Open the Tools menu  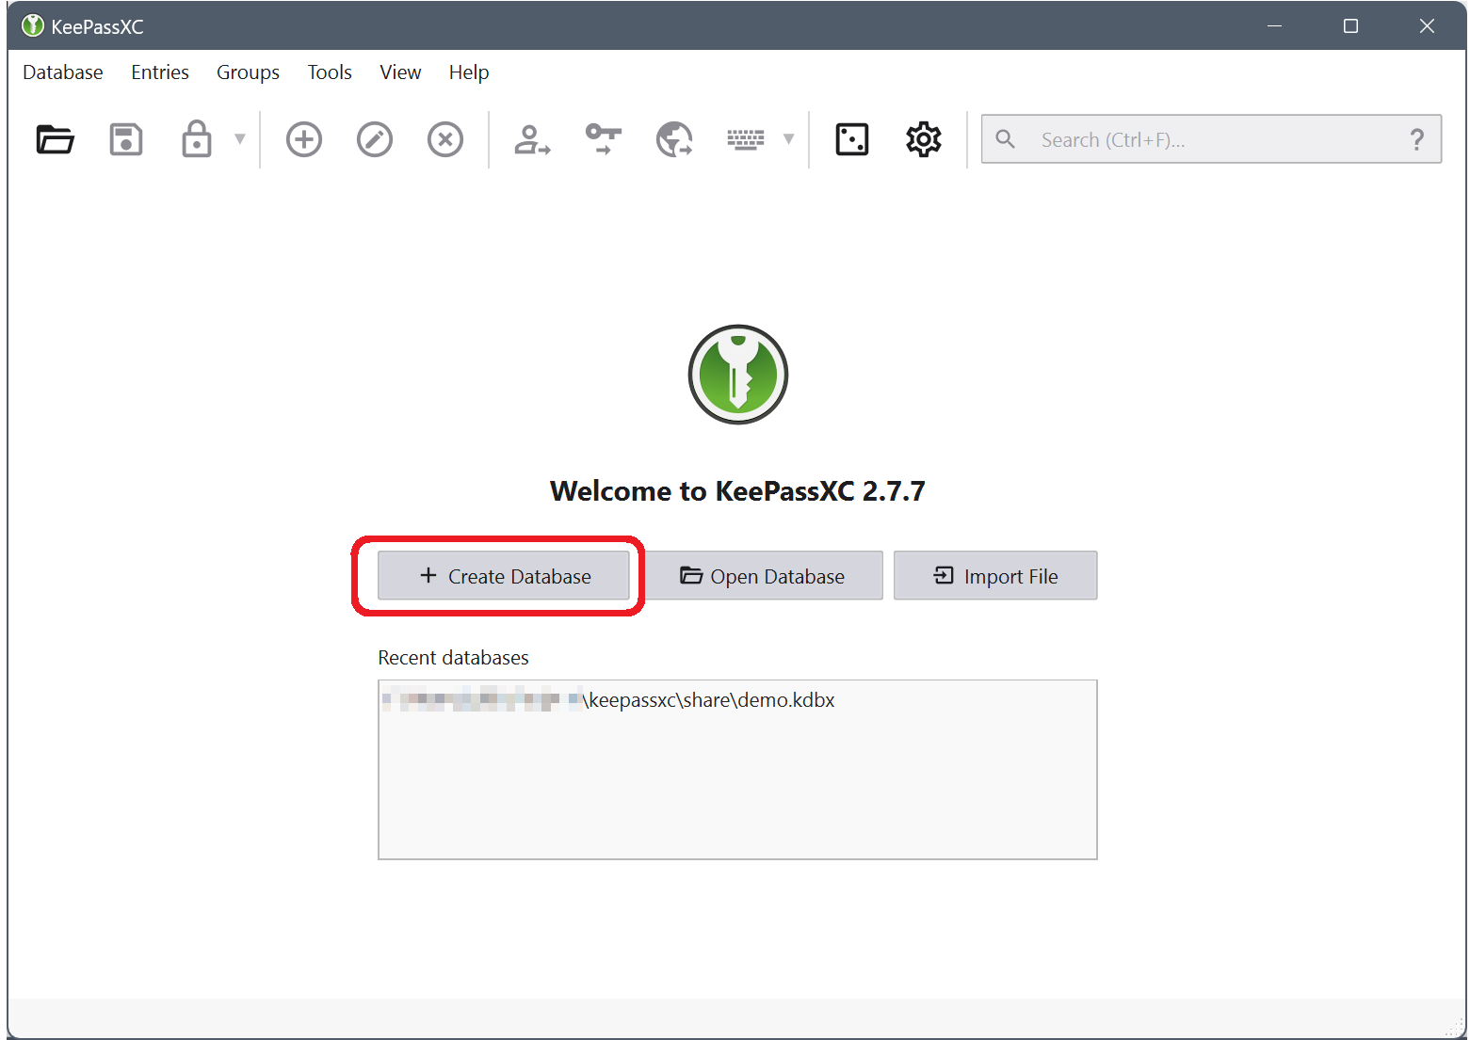pyautogui.click(x=330, y=72)
